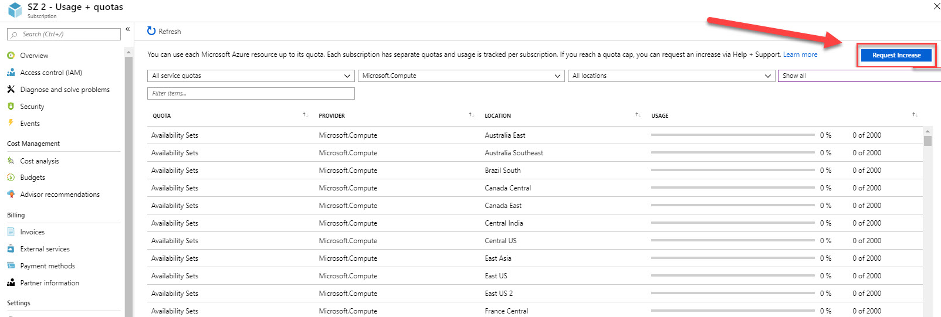Open the Overview sidebar icon
Viewport: 941px width, 317px height.
pos(11,56)
